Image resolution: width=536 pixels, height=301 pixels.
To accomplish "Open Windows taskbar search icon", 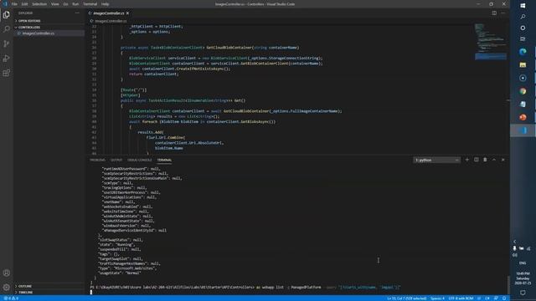I will tap(523, 17).
